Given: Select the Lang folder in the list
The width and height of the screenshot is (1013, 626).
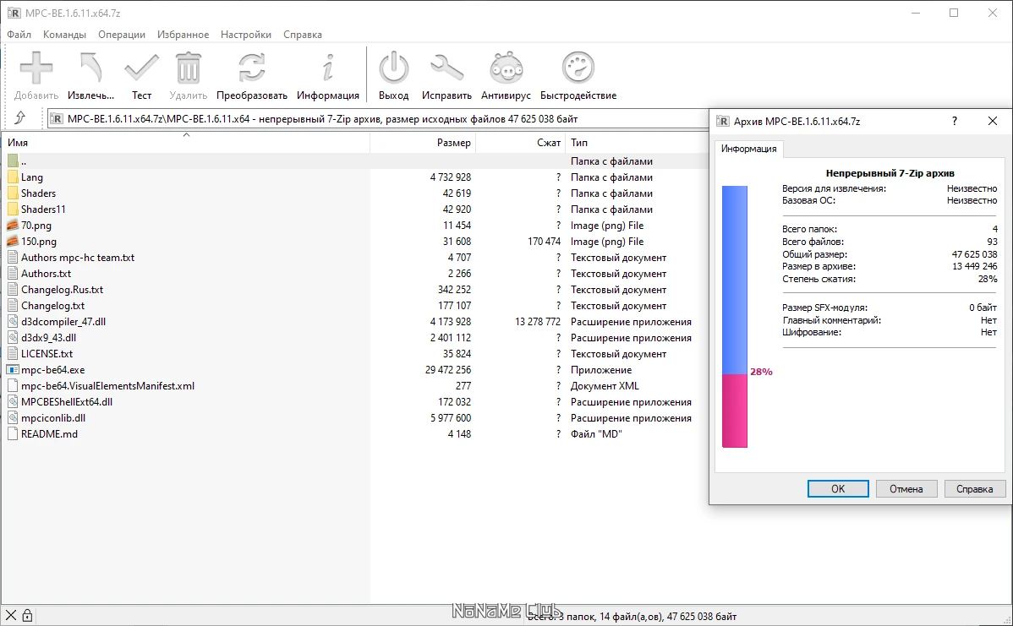Looking at the screenshot, I should pyautogui.click(x=32, y=177).
